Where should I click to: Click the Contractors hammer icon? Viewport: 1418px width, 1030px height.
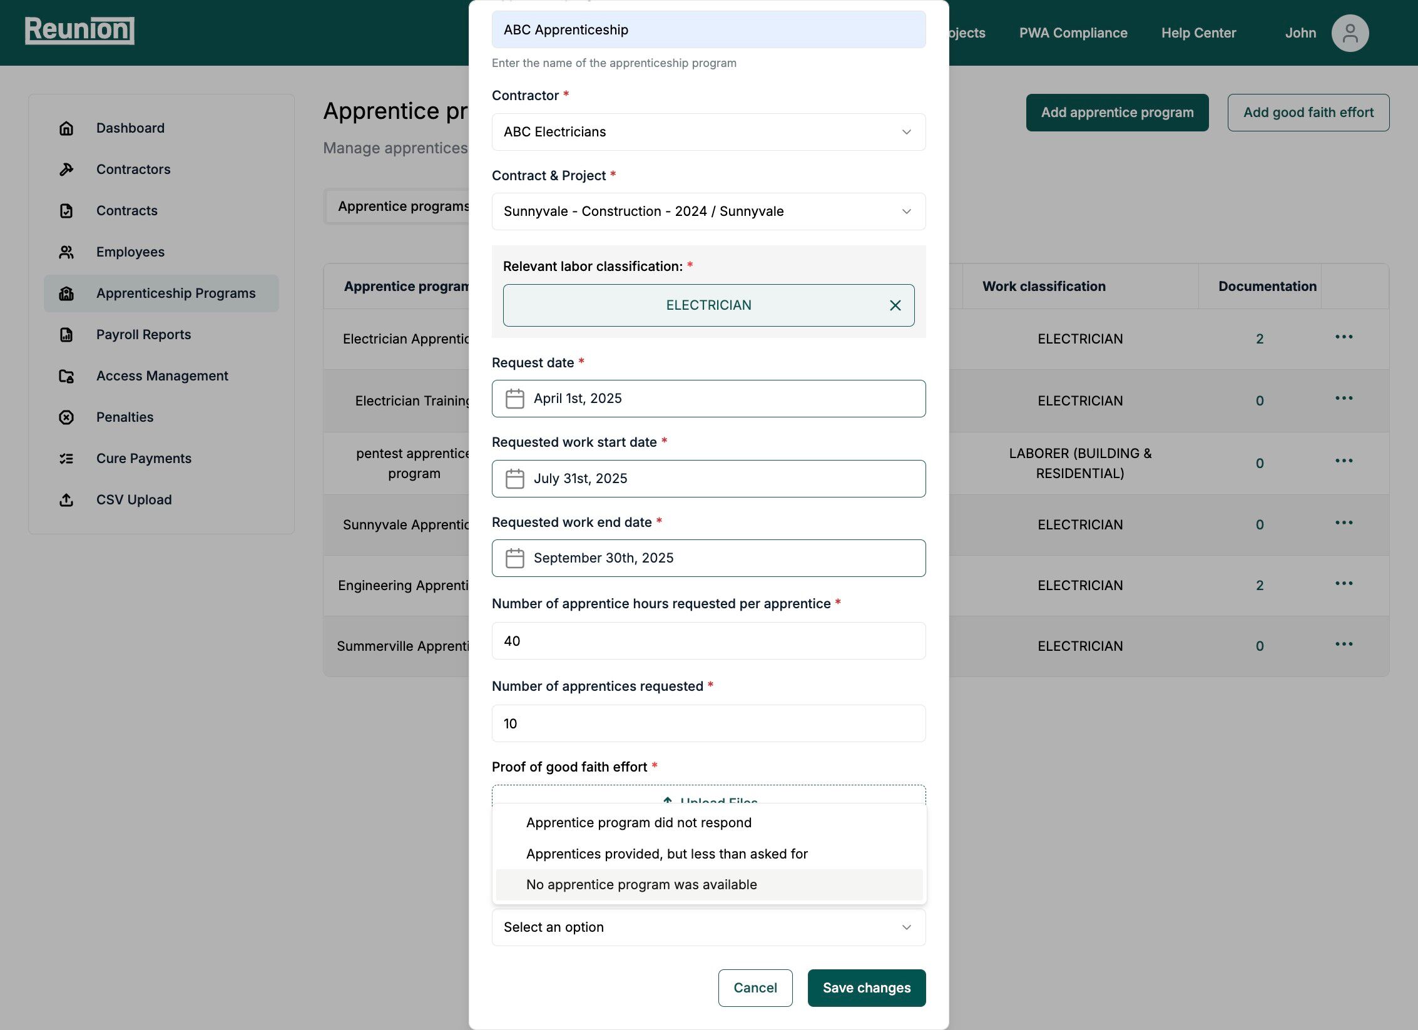pos(66,170)
